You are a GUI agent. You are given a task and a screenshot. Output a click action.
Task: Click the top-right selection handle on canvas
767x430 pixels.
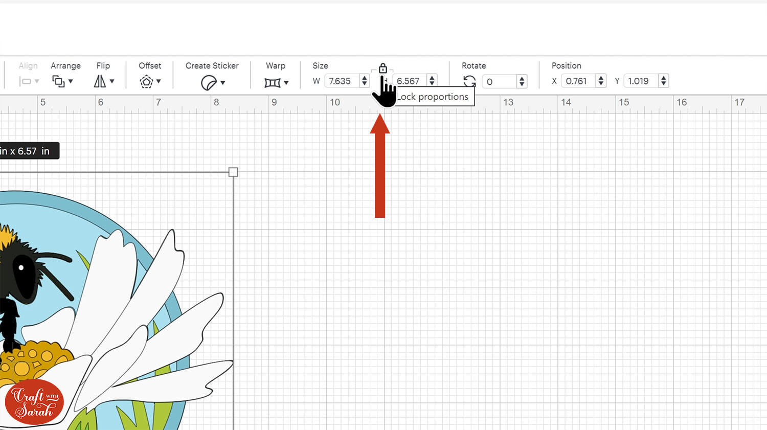pyautogui.click(x=233, y=172)
